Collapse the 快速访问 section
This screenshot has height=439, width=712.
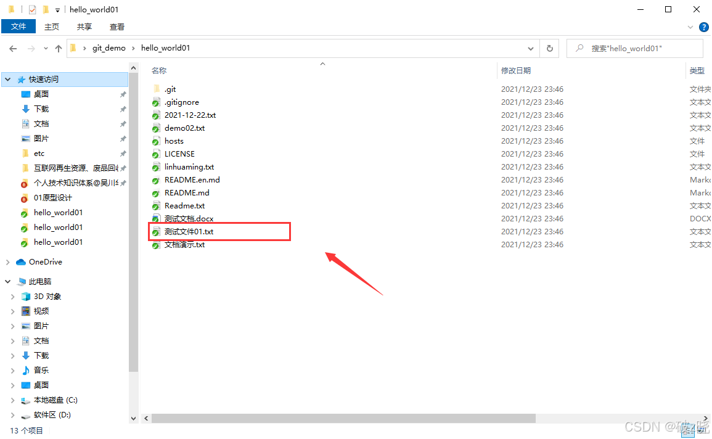tap(8, 80)
